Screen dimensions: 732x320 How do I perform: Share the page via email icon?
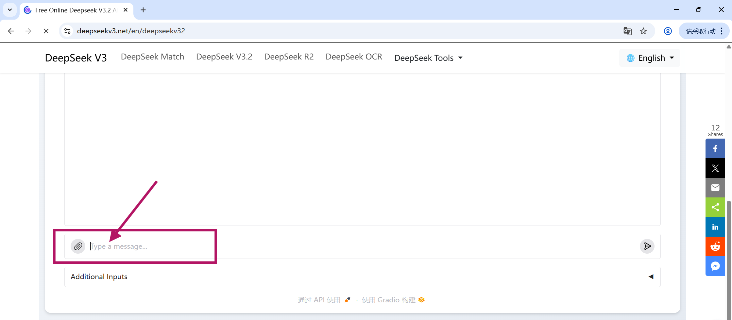point(715,188)
